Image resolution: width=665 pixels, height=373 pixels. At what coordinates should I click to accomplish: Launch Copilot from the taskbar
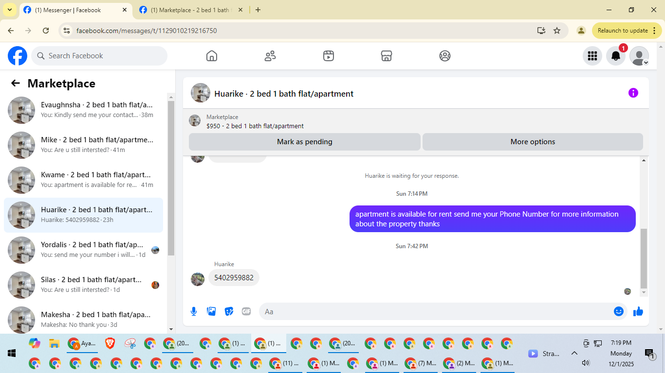coord(35,343)
